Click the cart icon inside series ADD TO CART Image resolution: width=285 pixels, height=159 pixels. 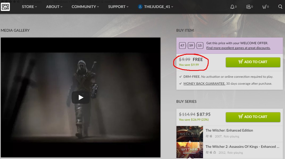(x=241, y=116)
